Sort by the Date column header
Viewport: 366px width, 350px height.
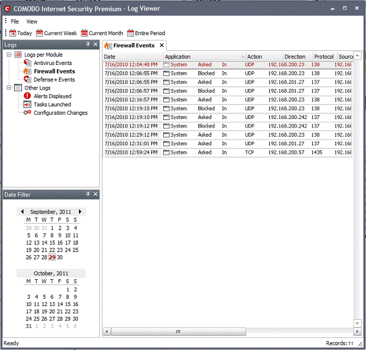click(x=133, y=57)
